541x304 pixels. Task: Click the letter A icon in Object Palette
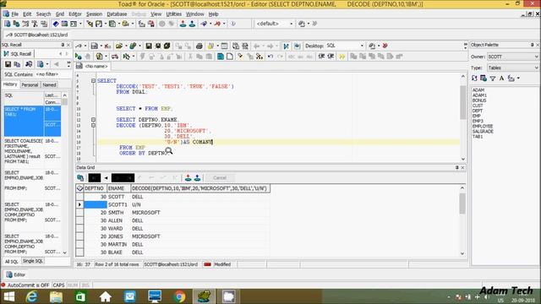501,79
